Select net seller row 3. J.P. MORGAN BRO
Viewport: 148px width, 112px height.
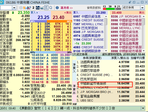pos(111,92)
